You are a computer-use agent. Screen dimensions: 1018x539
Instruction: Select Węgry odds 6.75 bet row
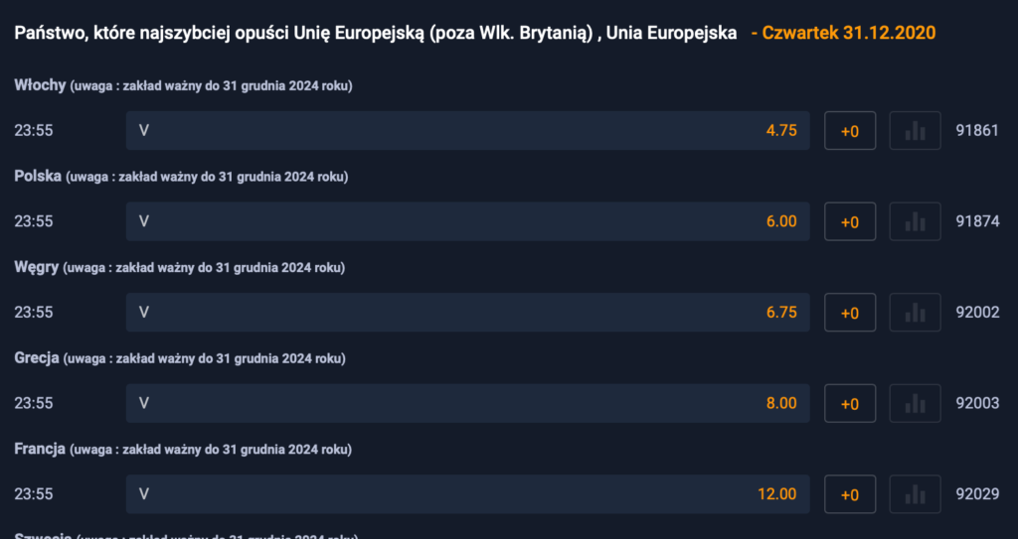(467, 312)
